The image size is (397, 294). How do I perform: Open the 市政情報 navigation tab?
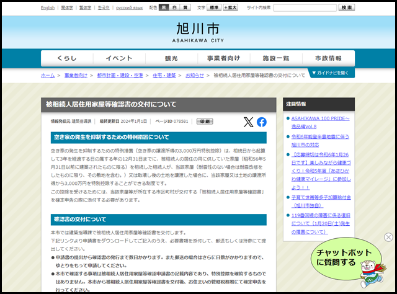tap(328, 58)
